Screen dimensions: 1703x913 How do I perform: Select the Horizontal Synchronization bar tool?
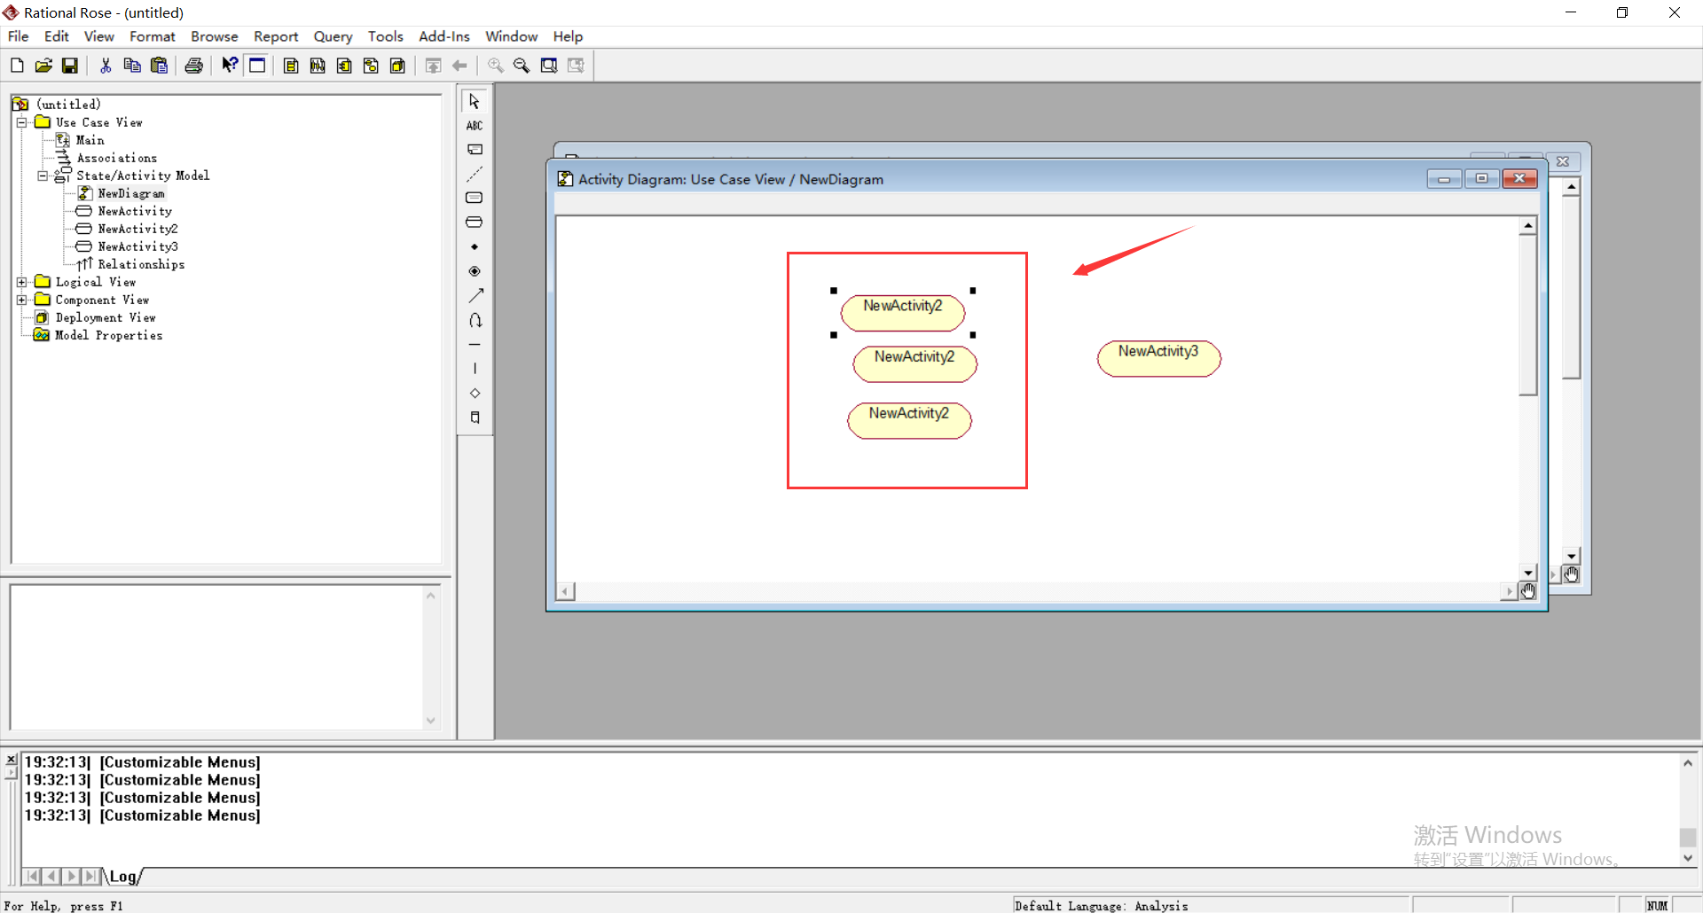[x=475, y=344]
